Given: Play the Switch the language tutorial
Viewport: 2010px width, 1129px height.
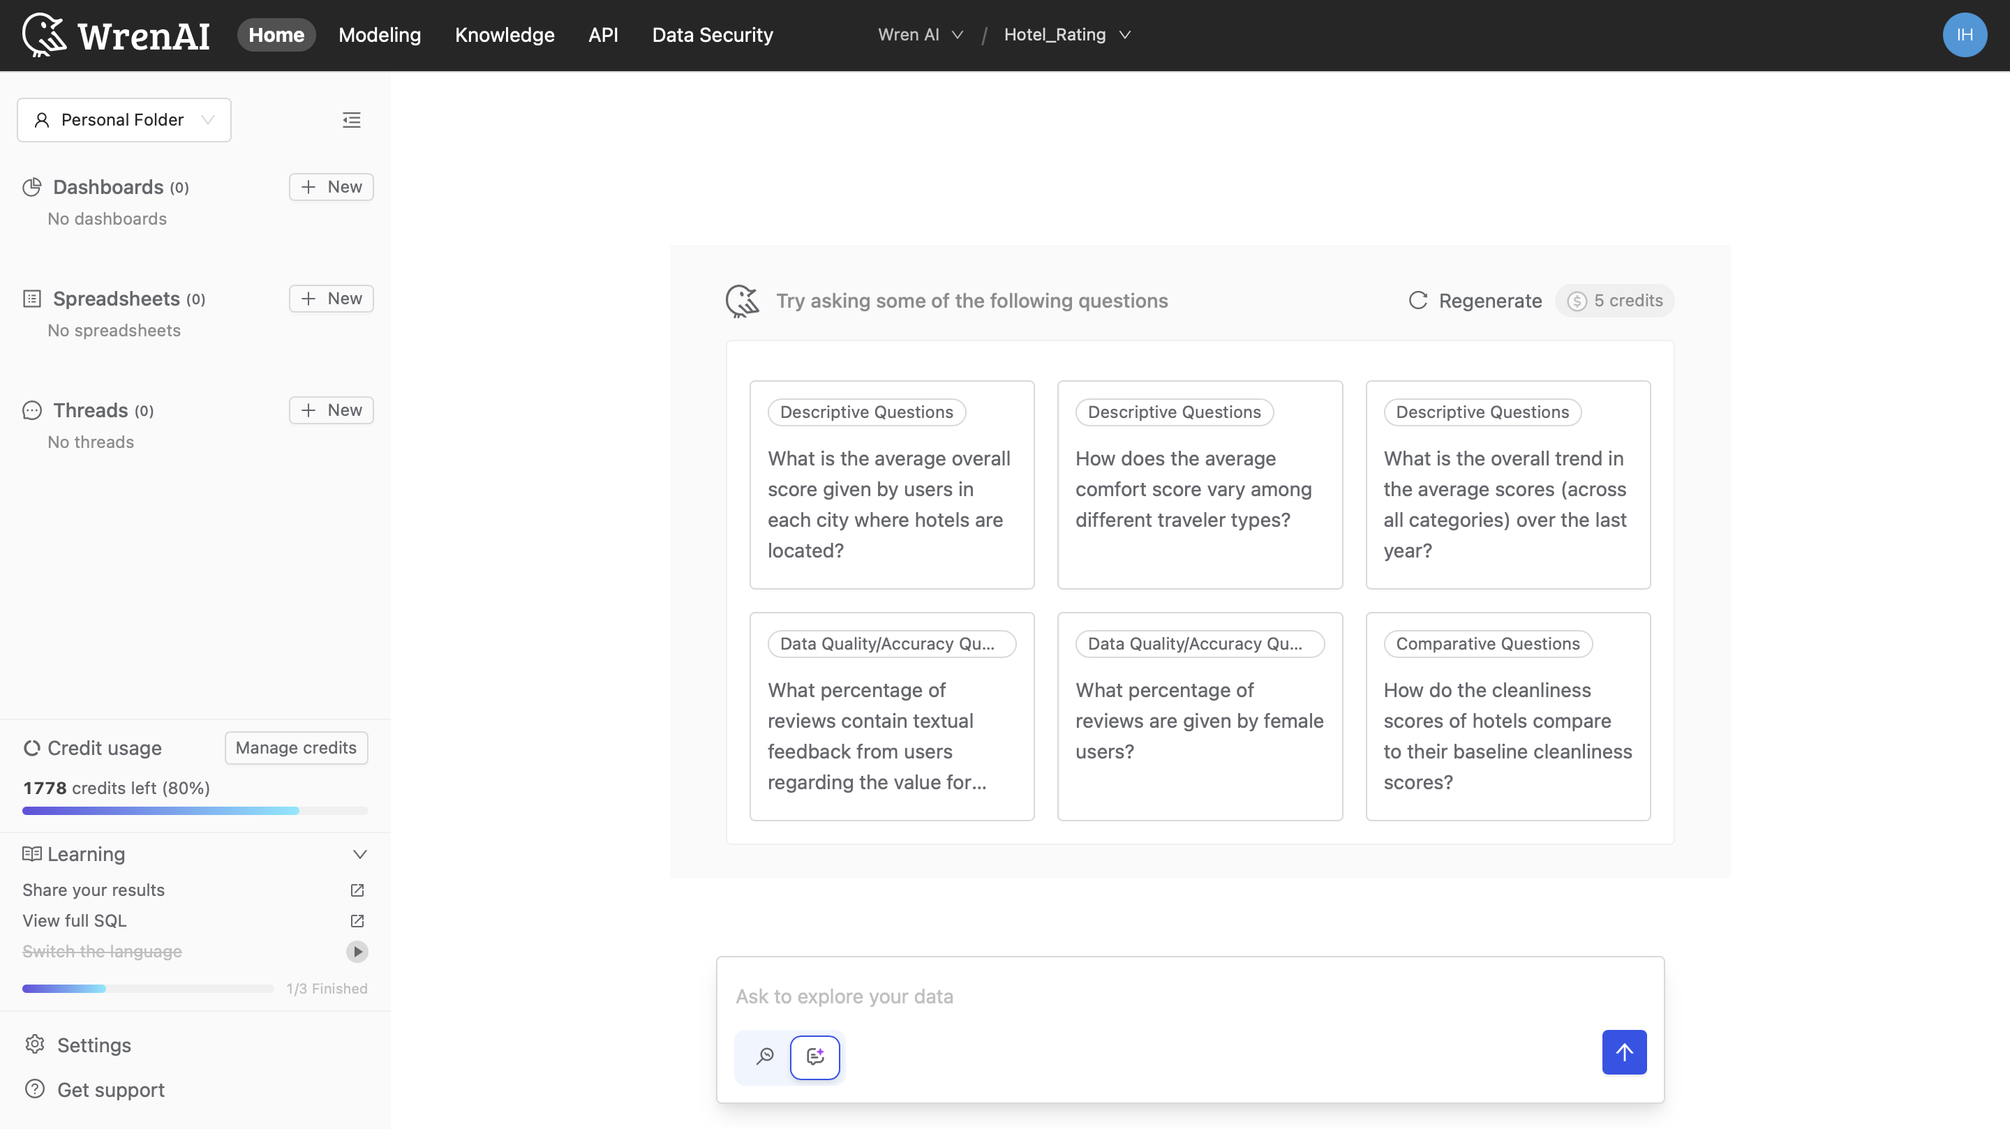Looking at the screenshot, I should [x=357, y=951].
